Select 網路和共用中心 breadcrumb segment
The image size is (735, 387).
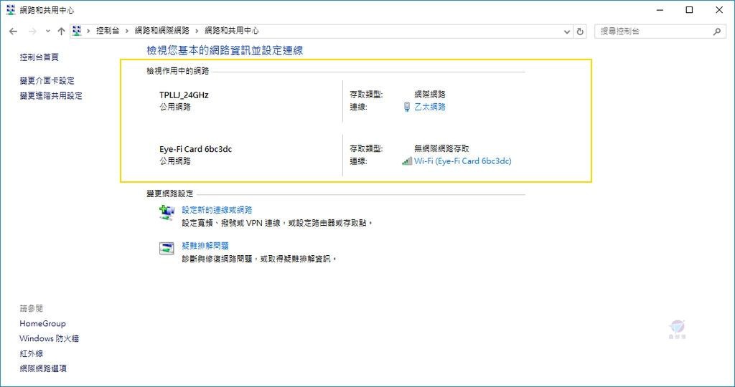pyautogui.click(x=232, y=31)
